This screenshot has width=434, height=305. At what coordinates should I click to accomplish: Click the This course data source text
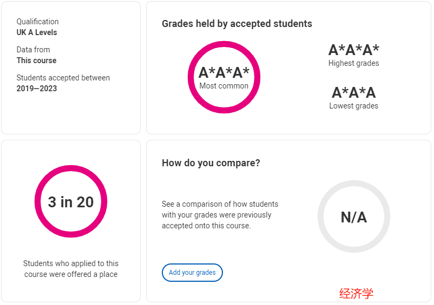[36, 60]
